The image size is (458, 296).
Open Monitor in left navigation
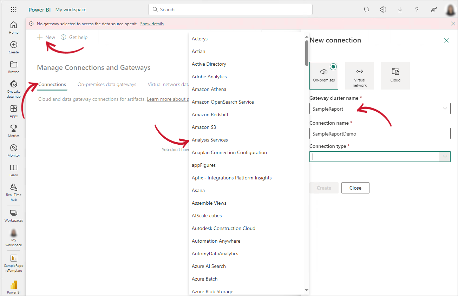(x=14, y=150)
